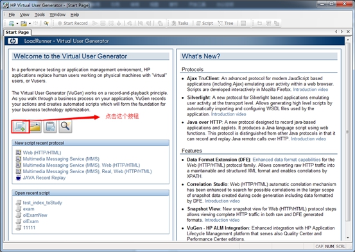Click the calendar-style icon on Start Page

pos(50,126)
